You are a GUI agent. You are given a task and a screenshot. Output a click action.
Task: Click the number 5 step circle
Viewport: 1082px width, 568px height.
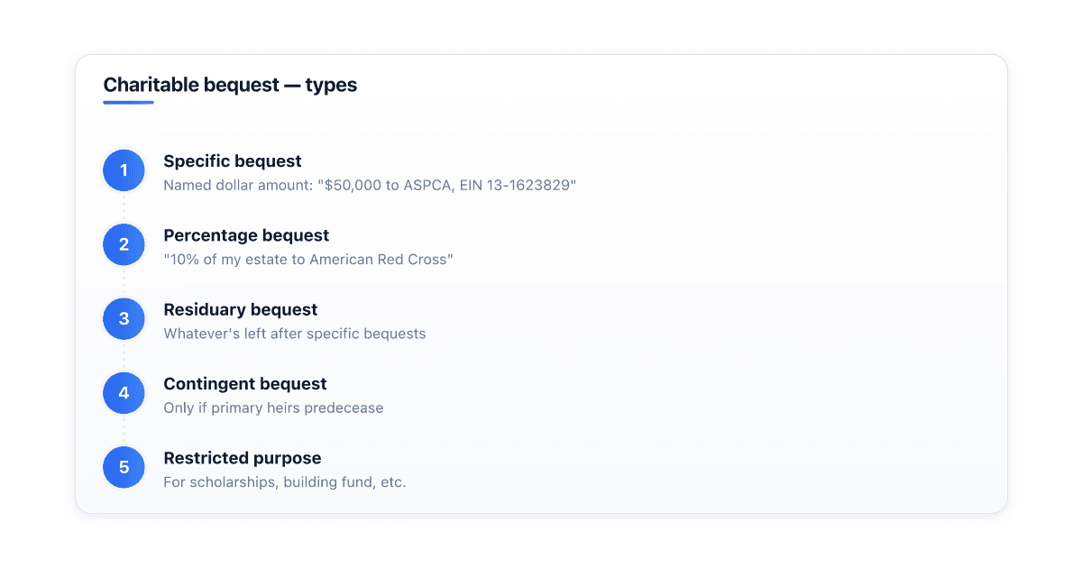pyautogui.click(x=124, y=467)
